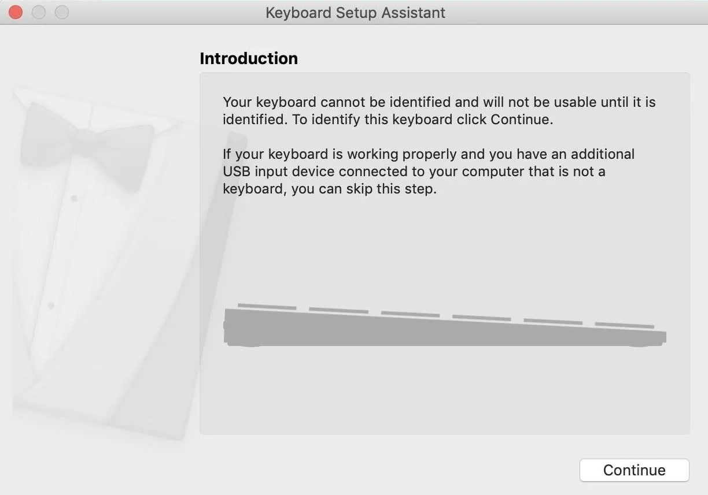Click the rightmost key on keyboard illustration

point(625,325)
